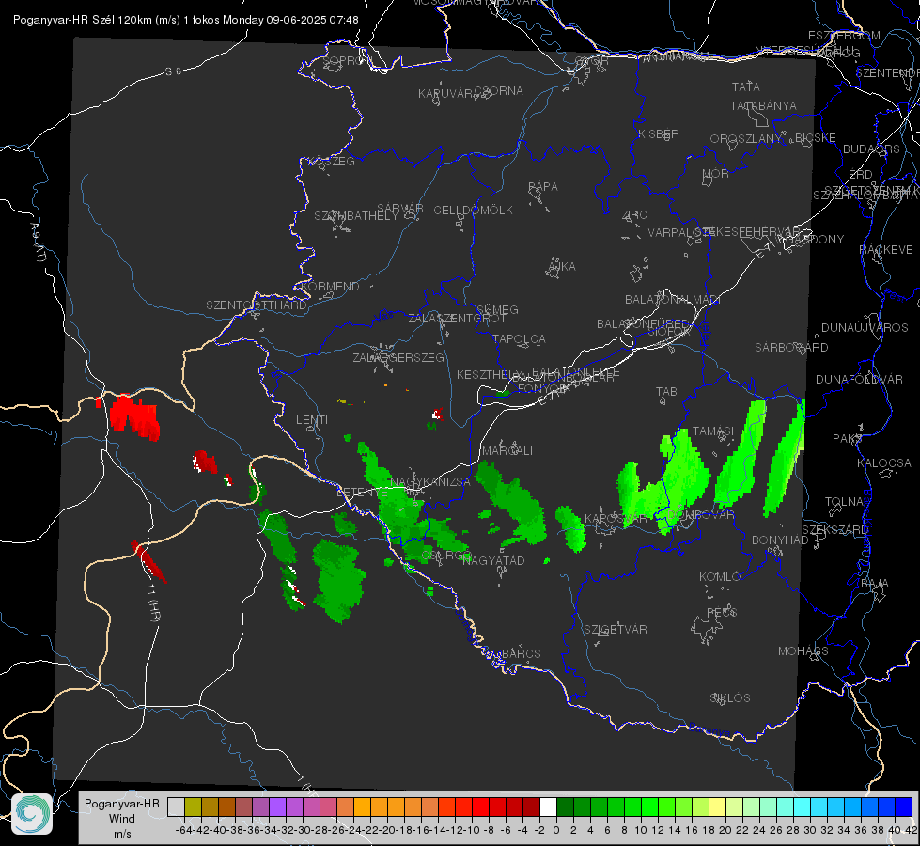Select the DUNAFÖLDVÁR label

pyautogui.click(x=859, y=379)
